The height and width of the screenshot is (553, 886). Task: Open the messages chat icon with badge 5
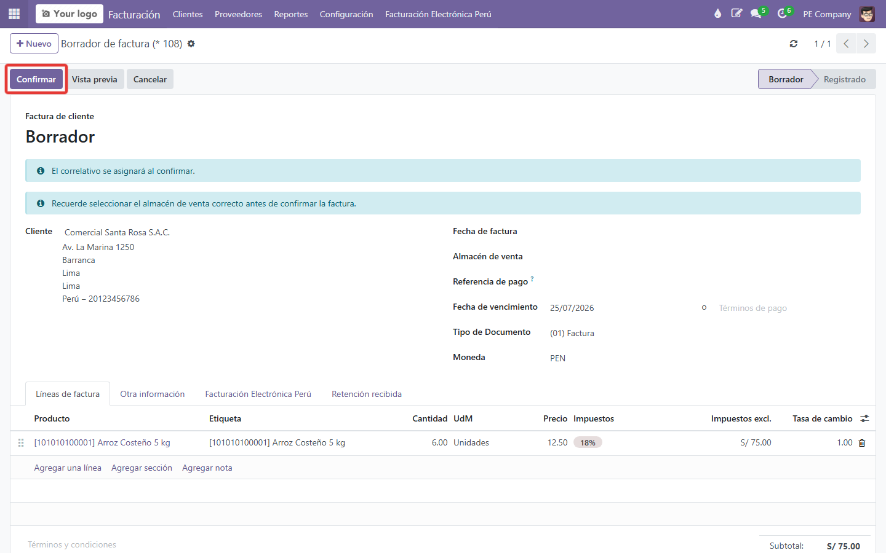[x=757, y=14]
